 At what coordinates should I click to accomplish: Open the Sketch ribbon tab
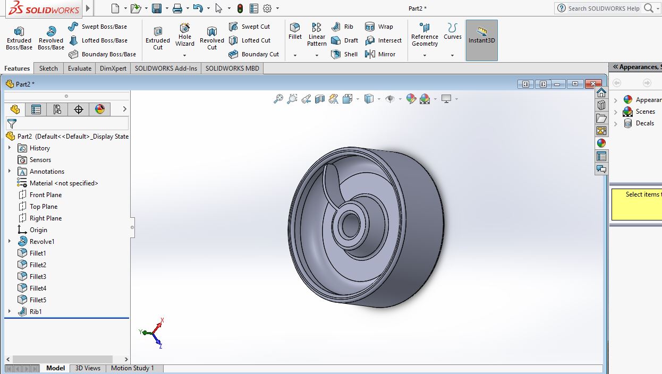(48, 69)
